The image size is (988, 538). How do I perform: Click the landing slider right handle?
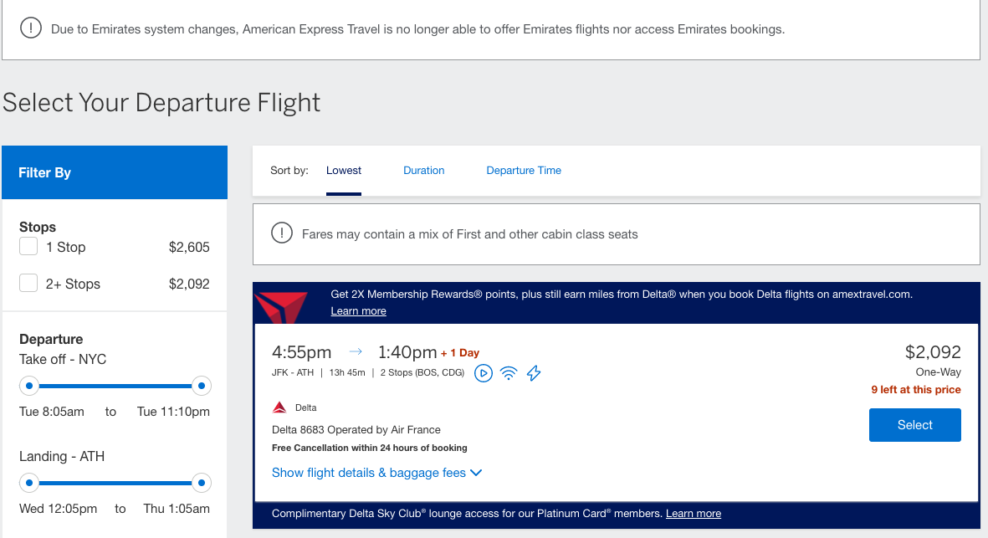[201, 483]
